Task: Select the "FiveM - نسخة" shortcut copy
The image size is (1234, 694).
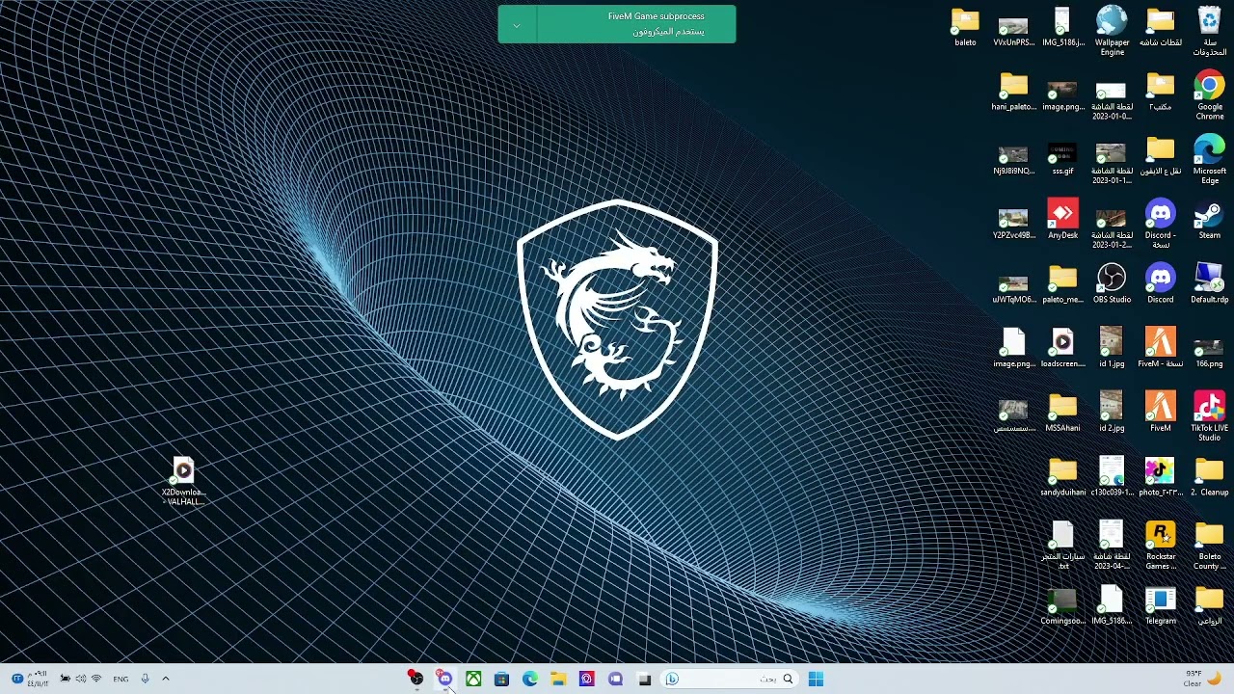Action: click(x=1161, y=348)
